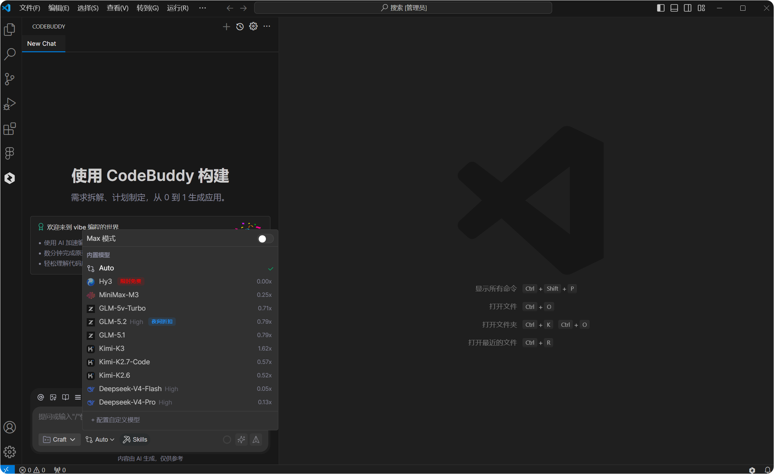Click the list lines icon above chat input
The height and width of the screenshot is (474, 774).
point(78,397)
